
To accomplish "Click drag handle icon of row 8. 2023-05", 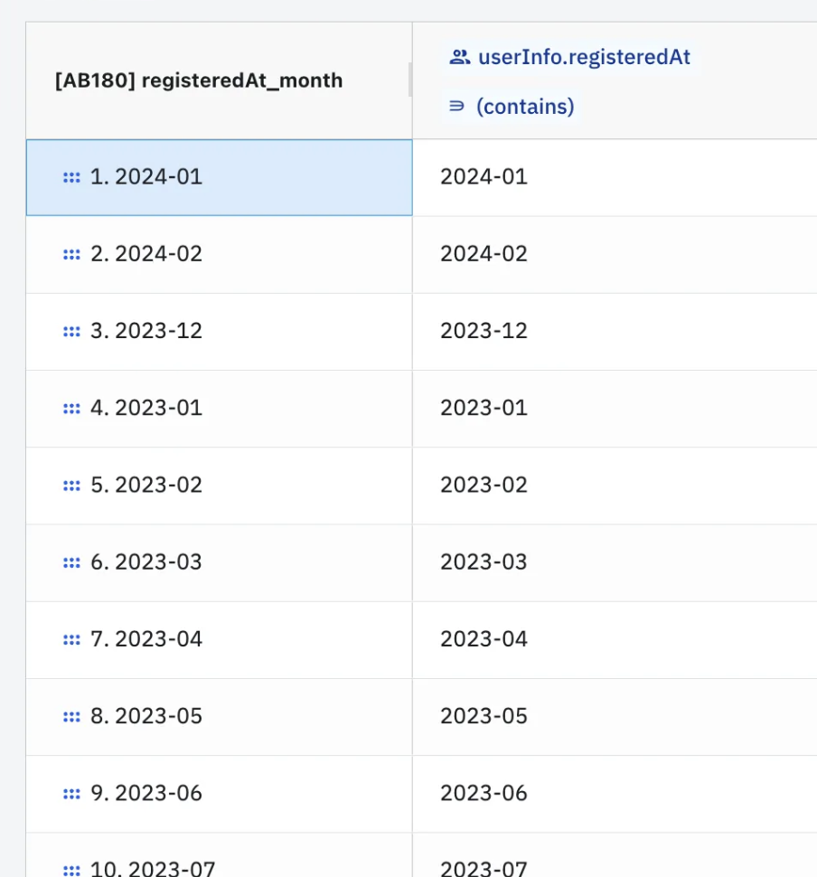I will pyautogui.click(x=71, y=717).
